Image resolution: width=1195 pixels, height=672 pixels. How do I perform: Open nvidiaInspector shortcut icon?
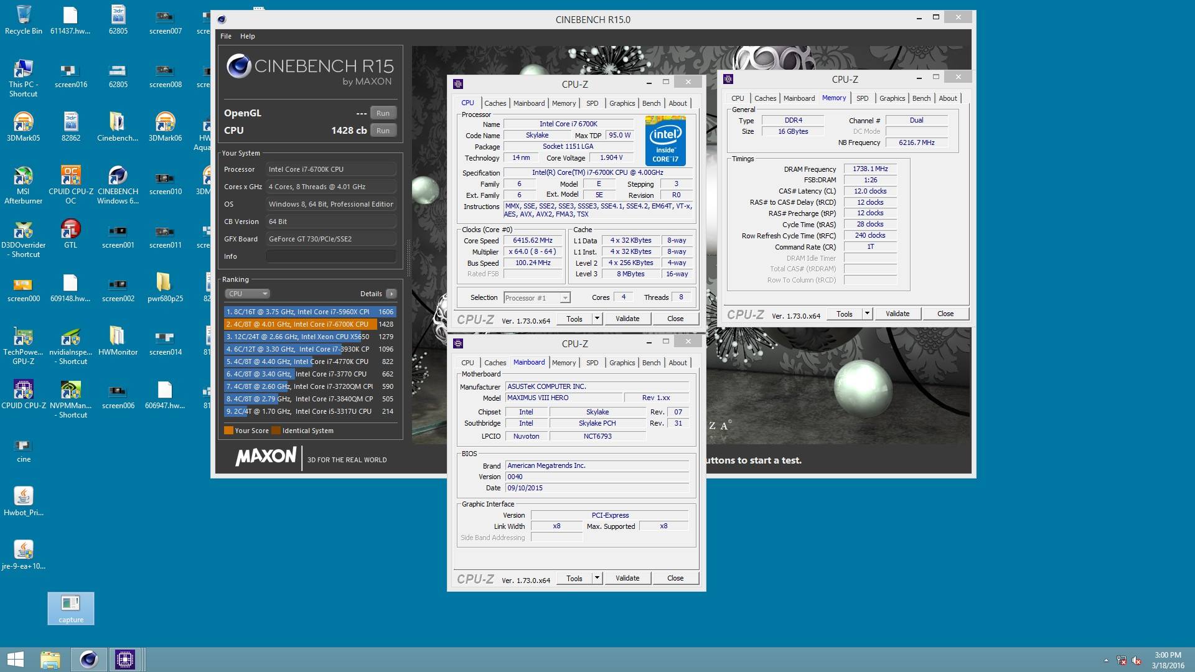pyautogui.click(x=71, y=345)
